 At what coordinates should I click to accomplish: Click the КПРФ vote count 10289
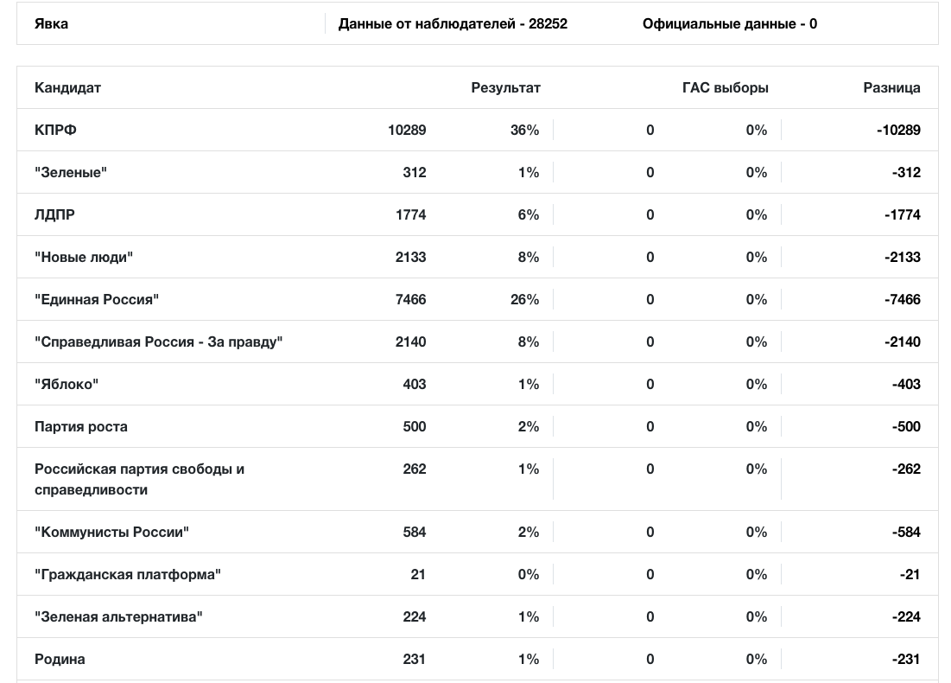click(407, 130)
